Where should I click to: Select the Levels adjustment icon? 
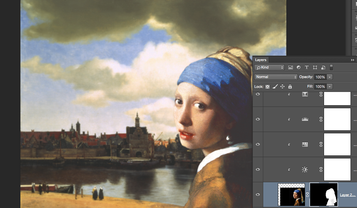click(305, 119)
